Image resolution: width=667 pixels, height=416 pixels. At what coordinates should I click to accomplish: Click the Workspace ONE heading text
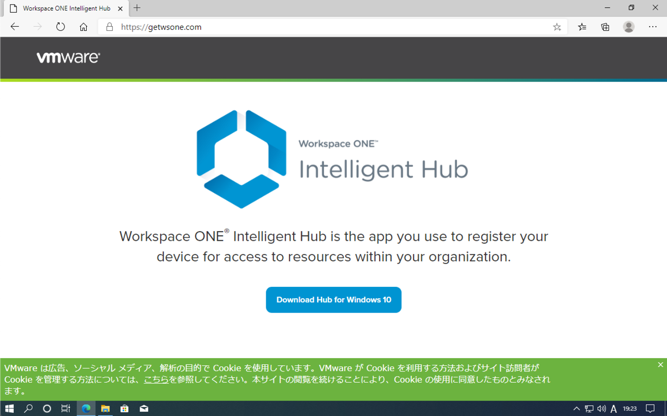pos(338,144)
